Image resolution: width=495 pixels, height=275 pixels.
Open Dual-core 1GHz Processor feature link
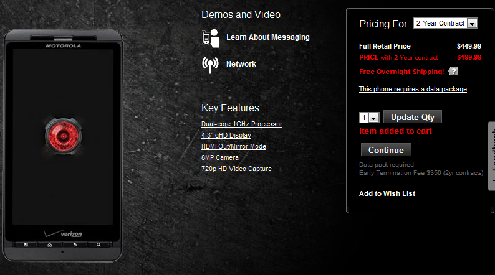[242, 124]
